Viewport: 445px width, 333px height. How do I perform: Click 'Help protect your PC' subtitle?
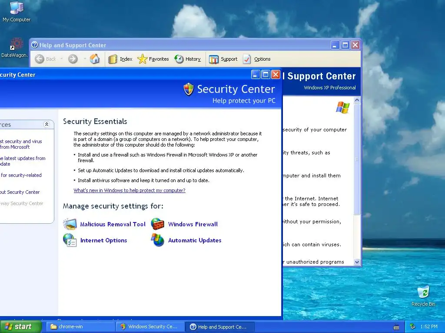tap(244, 101)
